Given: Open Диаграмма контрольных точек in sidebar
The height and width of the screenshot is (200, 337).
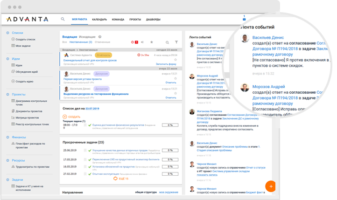Looking at the screenshot, I should [x=31, y=103].
